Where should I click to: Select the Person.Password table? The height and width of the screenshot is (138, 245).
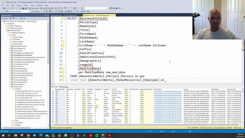pyautogui.click(x=19, y=84)
